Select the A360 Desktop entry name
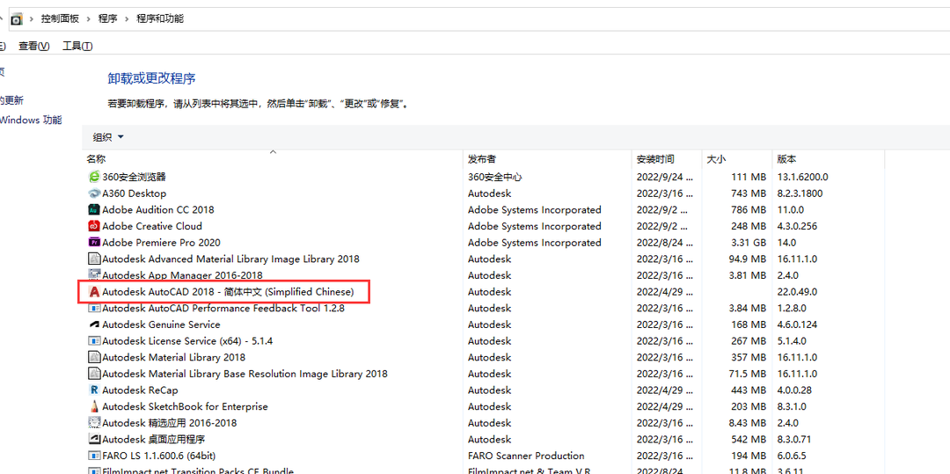Screen dimensions: 950x474 (134, 193)
